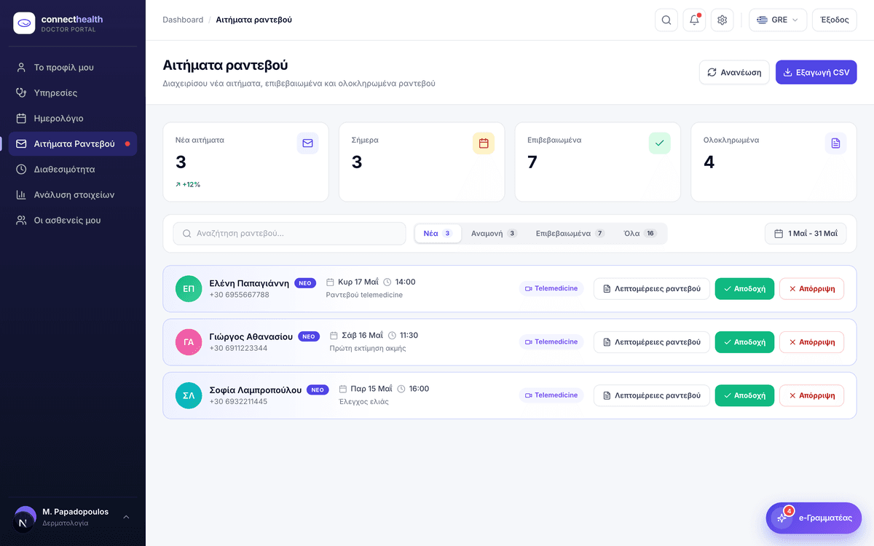Click the document icon in Ολοκληρωμένα card
This screenshot has height=546, width=874.
coord(835,143)
